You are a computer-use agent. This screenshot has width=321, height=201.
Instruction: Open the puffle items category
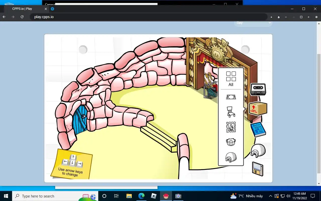pos(231,142)
